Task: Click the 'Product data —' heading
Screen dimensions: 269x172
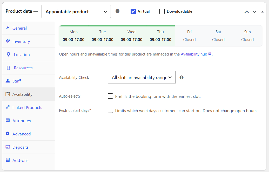Action: pyautogui.click(x=22, y=11)
